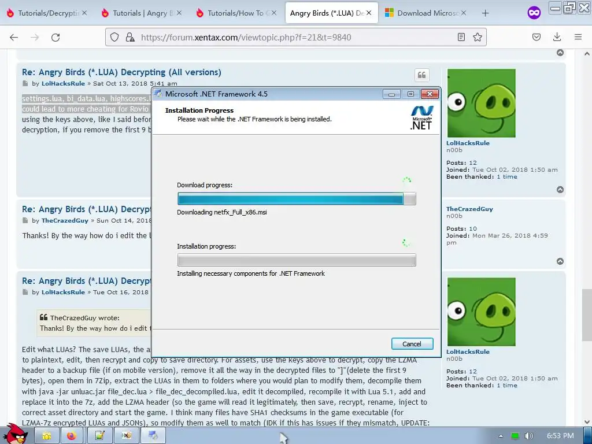Close the Download Microsoft tab

point(463,13)
